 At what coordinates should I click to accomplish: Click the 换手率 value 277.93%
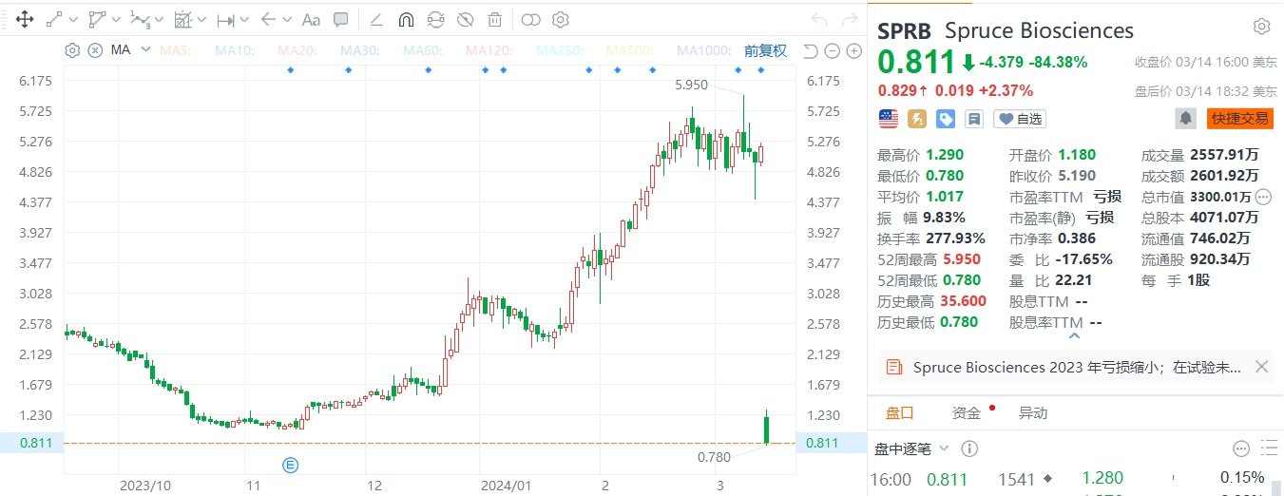tap(953, 238)
